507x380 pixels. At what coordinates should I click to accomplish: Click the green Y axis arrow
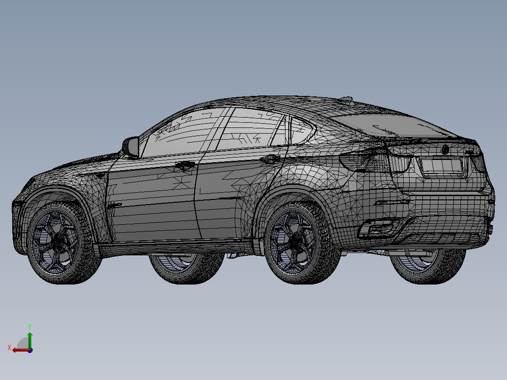click(30, 335)
